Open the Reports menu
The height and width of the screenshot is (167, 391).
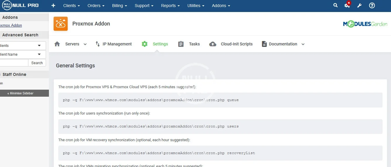[x=170, y=6]
